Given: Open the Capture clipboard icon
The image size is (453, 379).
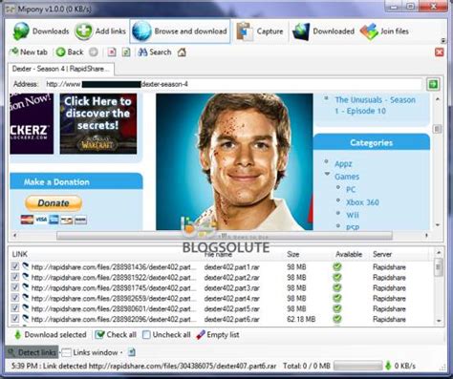Looking at the screenshot, I should [x=245, y=32].
